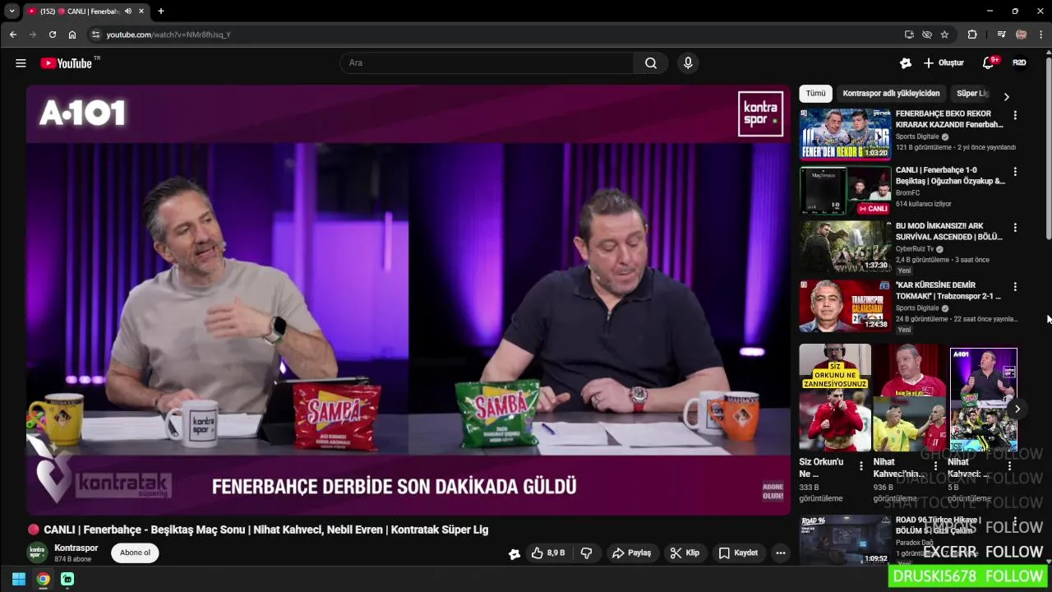The height and width of the screenshot is (592, 1052).
Task: Select Kontraspor adlı yükleyiciden chip
Action: (891, 94)
